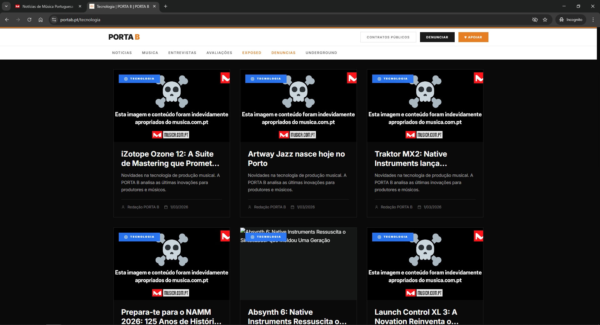Image resolution: width=600 pixels, height=325 pixels.
Task: Expand the tab search dropdown arrow
Action: pos(6,6)
